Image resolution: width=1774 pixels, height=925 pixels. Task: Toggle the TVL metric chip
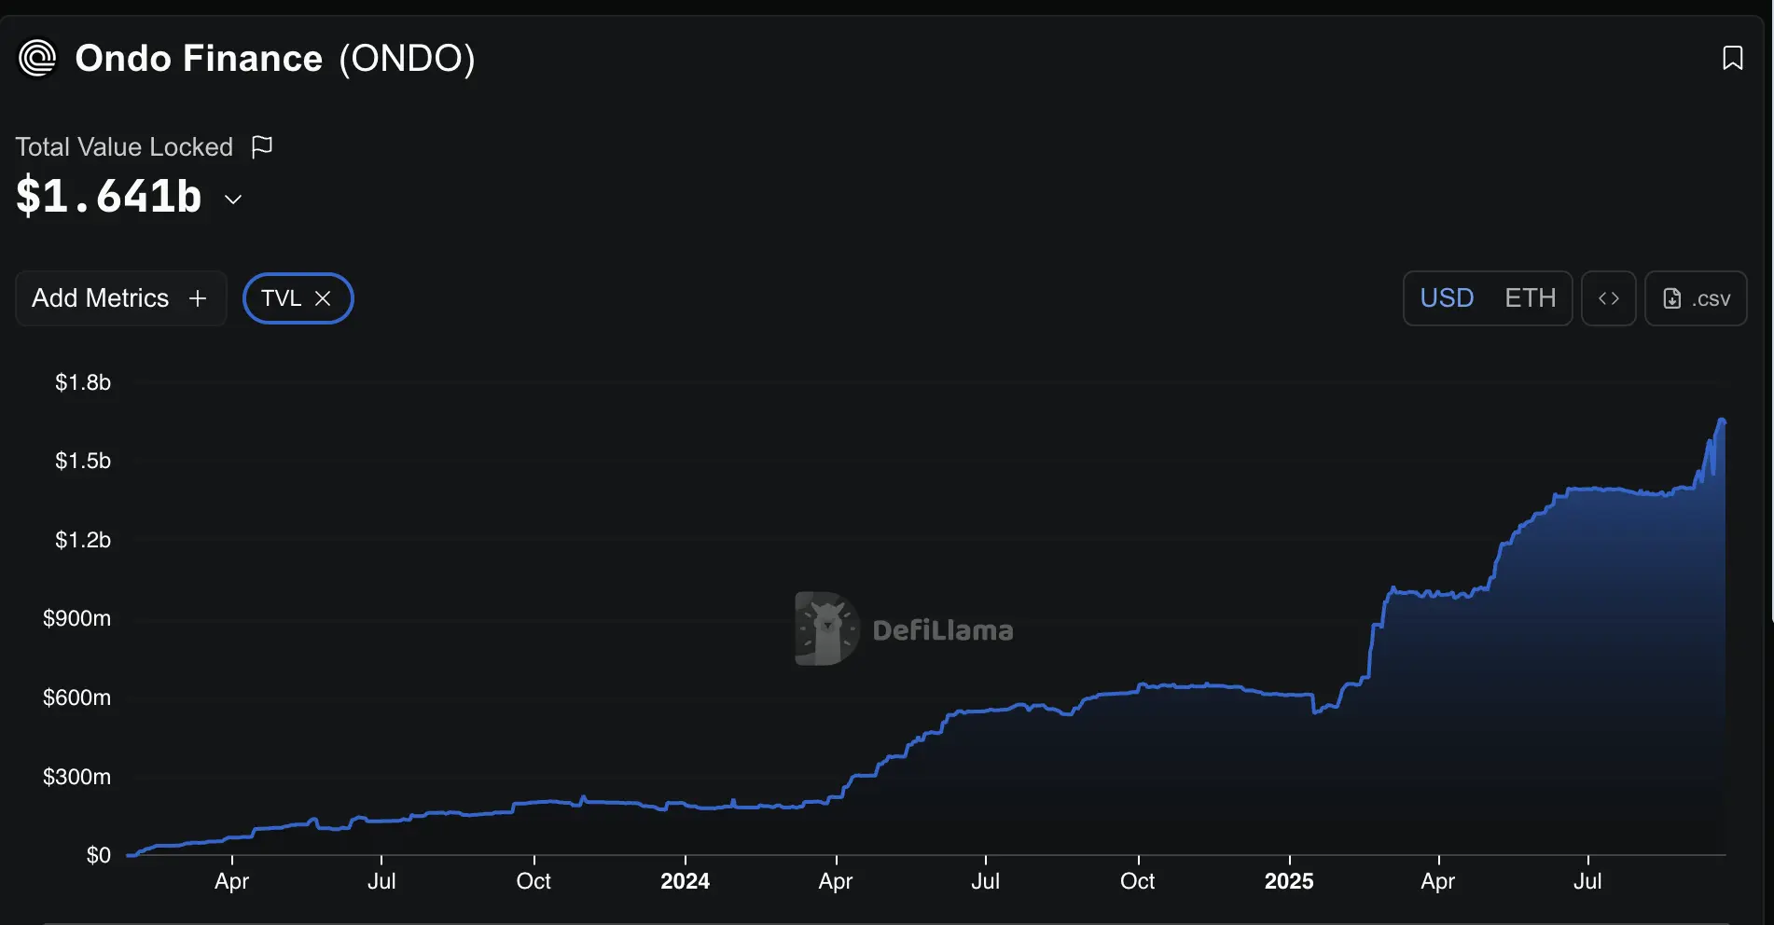click(x=281, y=298)
